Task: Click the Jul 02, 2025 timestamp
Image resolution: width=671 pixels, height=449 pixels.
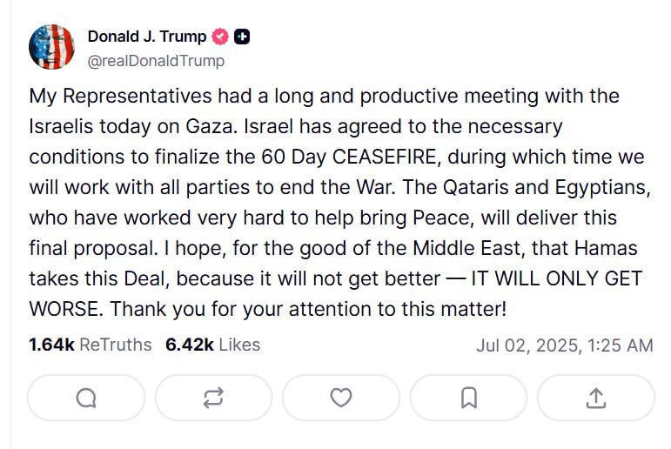Action: point(564,345)
